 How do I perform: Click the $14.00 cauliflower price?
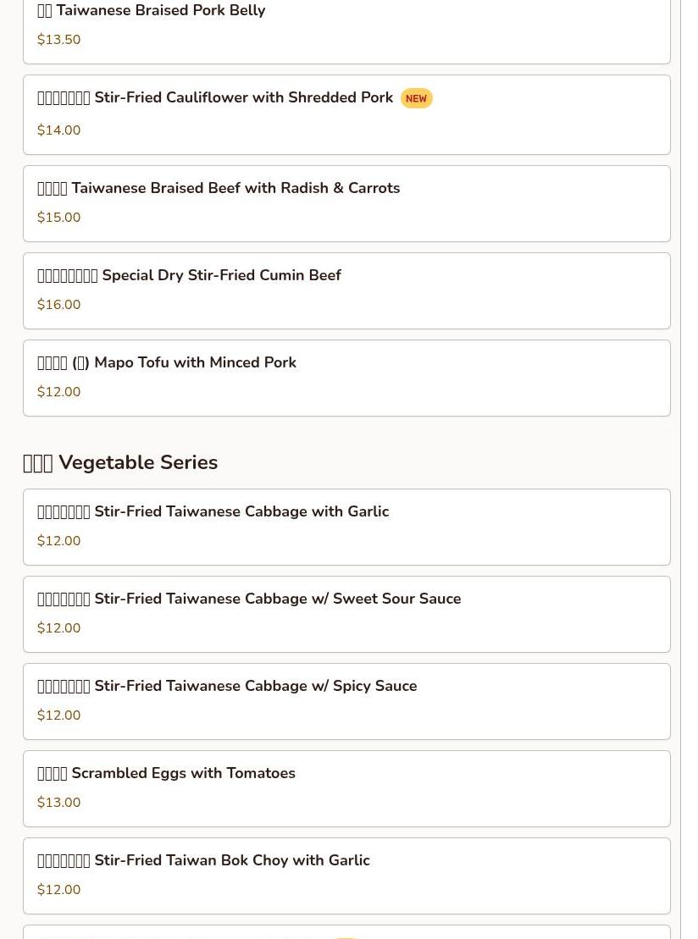coord(58,130)
